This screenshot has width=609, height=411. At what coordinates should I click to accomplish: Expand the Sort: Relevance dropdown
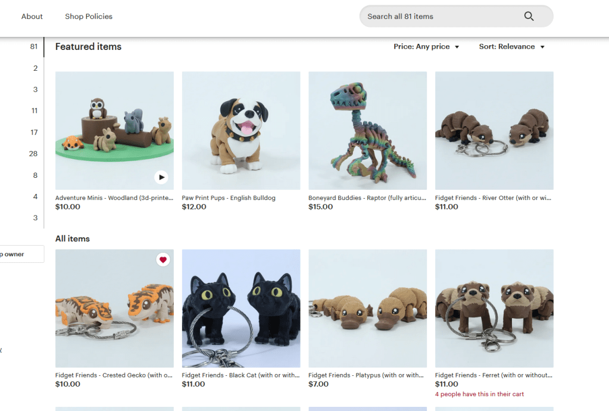coord(511,47)
